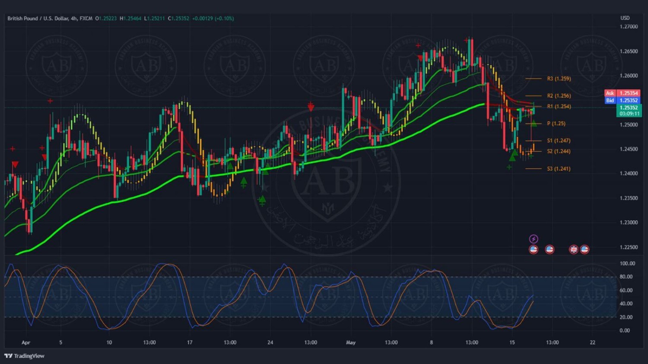Image resolution: width=648 pixels, height=364 pixels.
Task: Select the S3 (1.241) pivot label
Action: (559, 169)
